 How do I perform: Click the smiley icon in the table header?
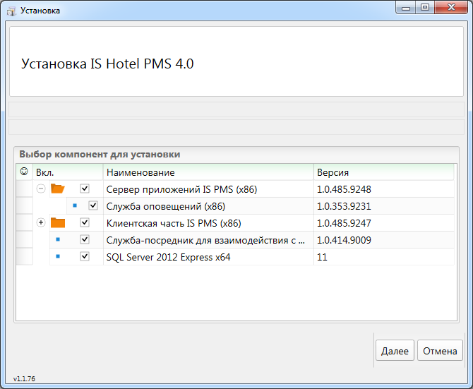(x=24, y=172)
